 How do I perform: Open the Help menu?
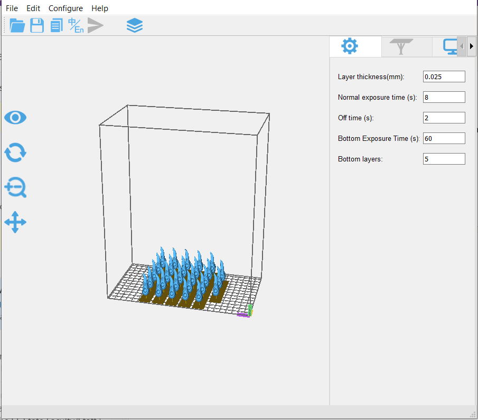click(100, 8)
